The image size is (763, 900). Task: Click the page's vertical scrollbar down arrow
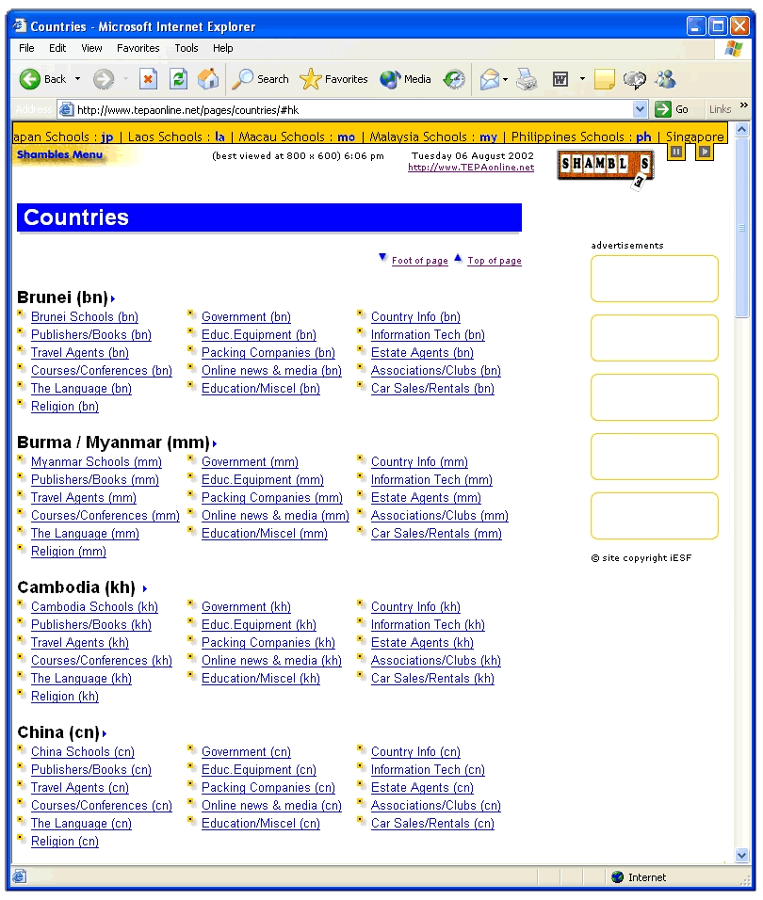coord(741,856)
